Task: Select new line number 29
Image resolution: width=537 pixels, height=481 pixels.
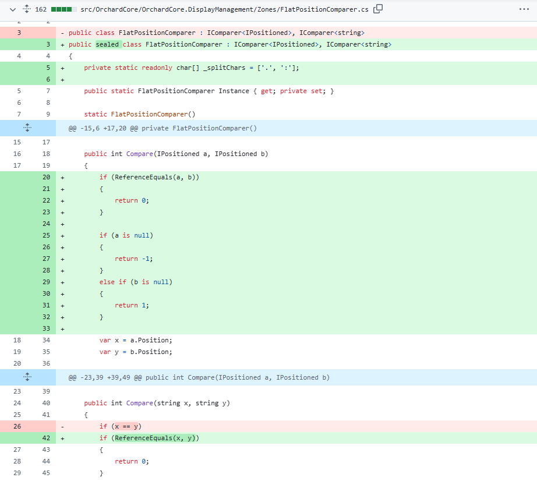Action: pyautogui.click(x=46, y=282)
